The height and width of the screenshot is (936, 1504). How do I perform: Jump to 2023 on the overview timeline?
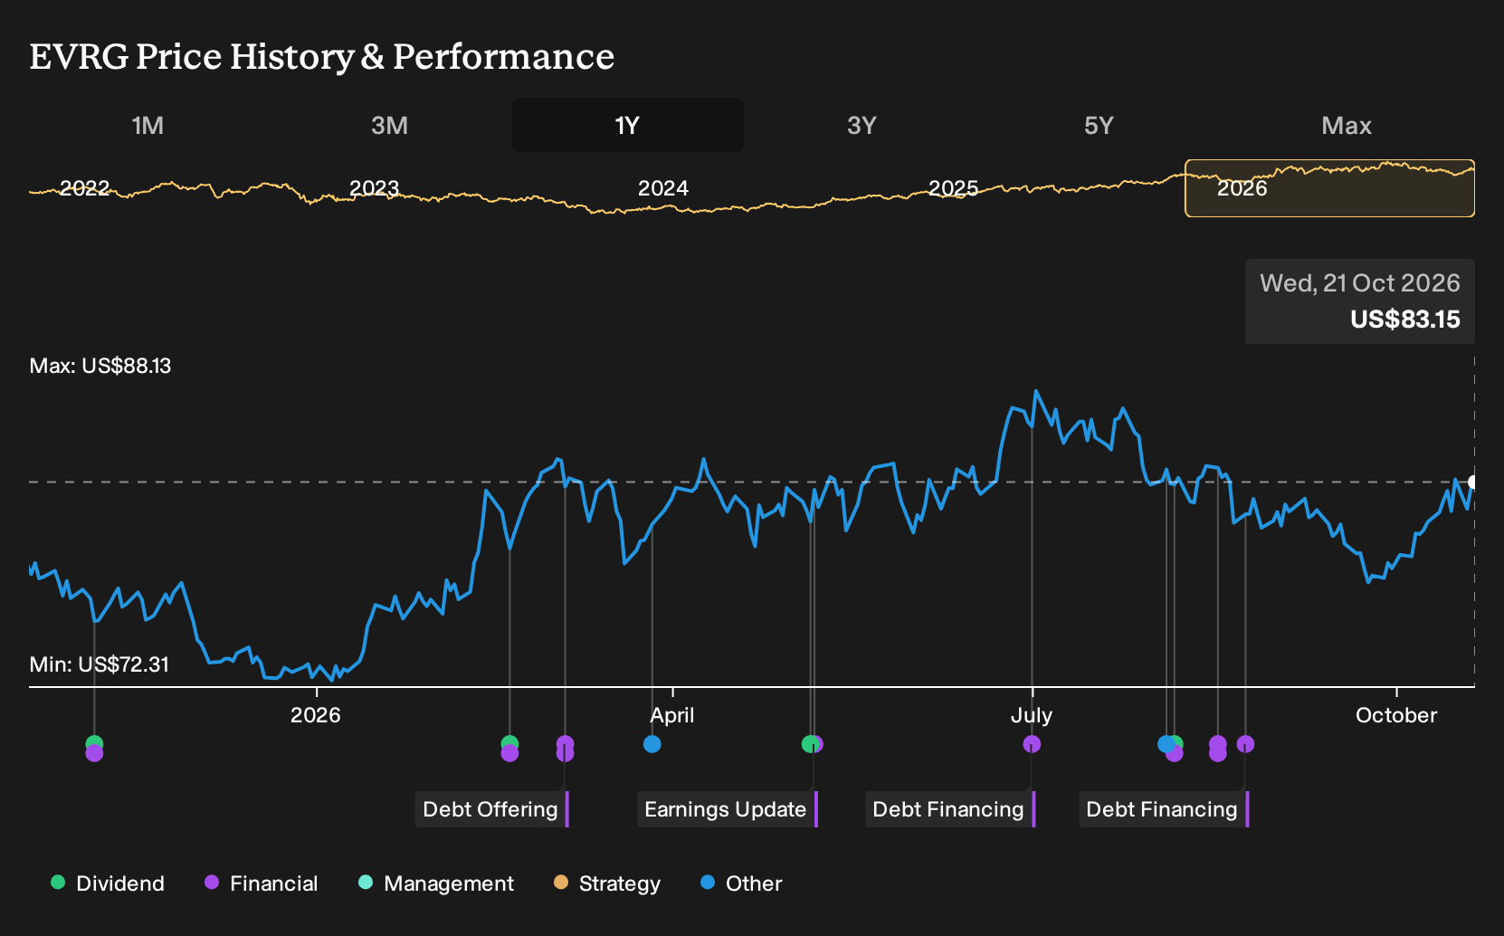[x=374, y=188]
